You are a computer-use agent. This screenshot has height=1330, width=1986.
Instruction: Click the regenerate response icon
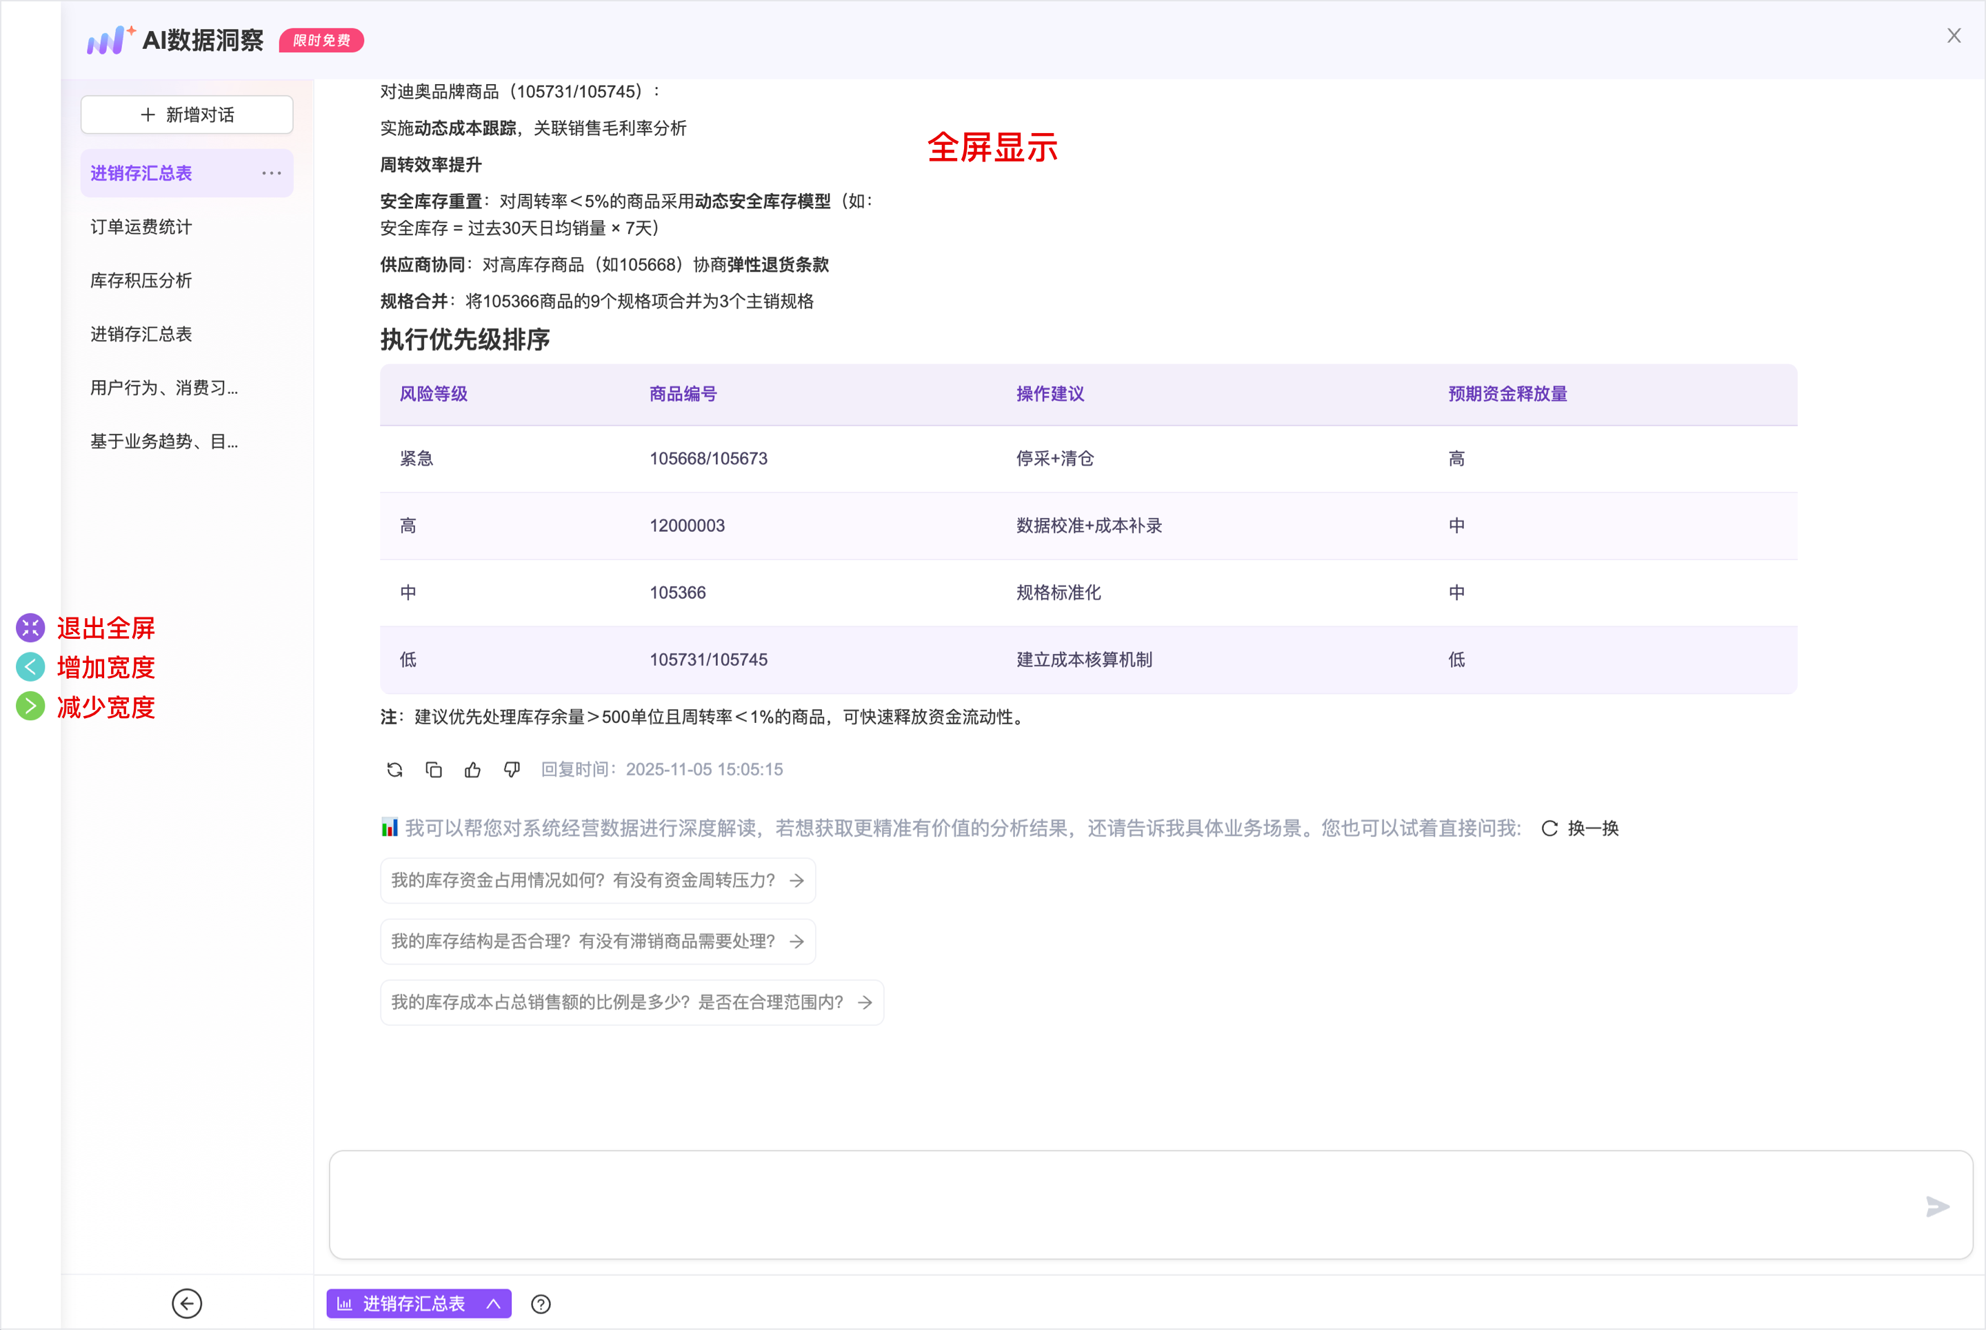[394, 769]
